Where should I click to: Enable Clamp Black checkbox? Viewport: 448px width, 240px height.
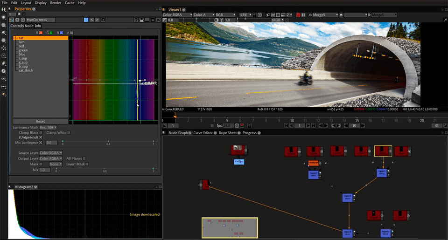(x=41, y=133)
